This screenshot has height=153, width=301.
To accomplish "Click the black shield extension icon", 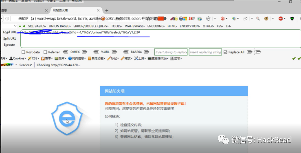I will [x=292, y=19].
